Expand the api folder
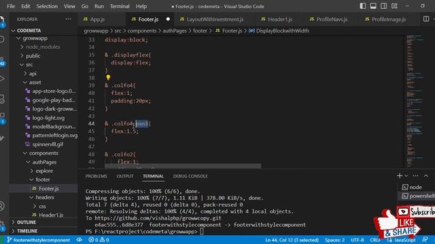Viewport: 435px width, 244px height. [43, 73]
